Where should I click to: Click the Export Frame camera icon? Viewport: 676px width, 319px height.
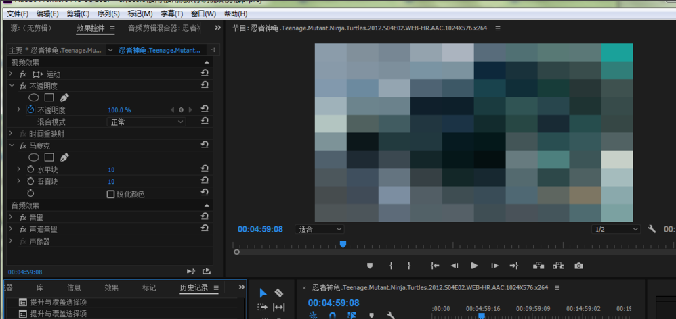click(x=578, y=266)
